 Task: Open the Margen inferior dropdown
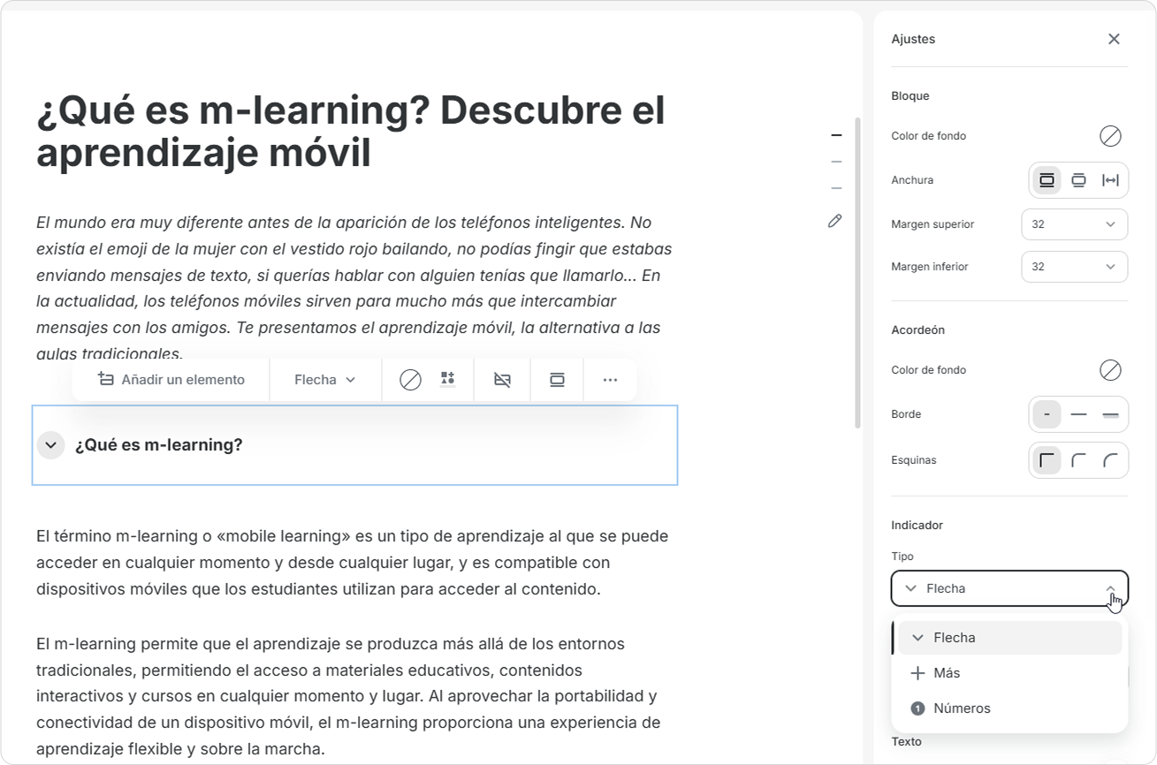point(1074,267)
